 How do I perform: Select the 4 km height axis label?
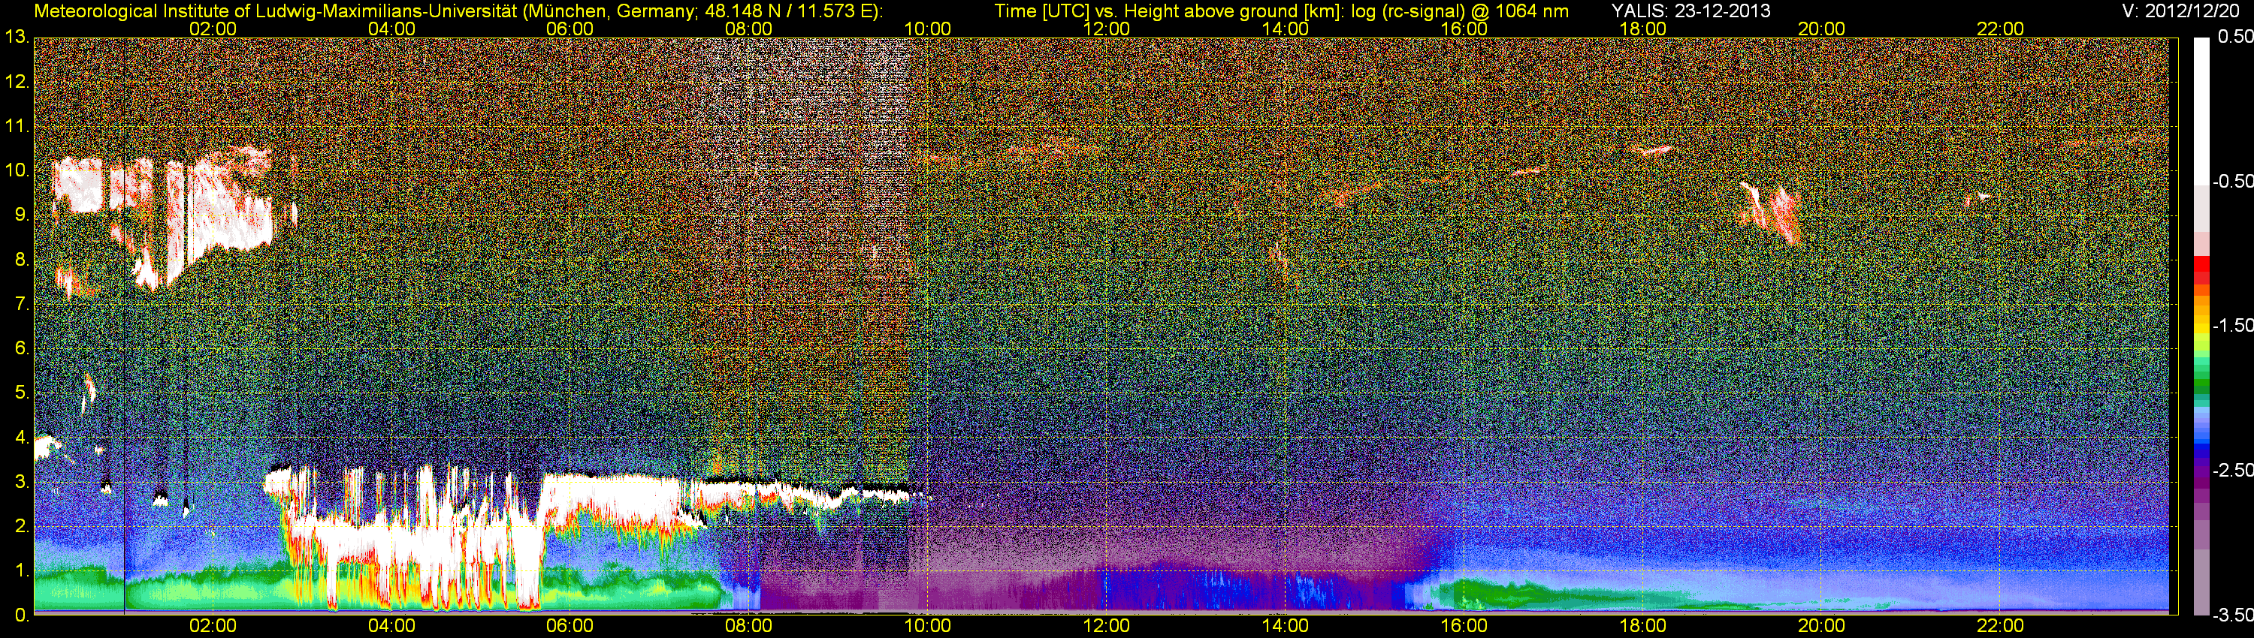pyautogui.click(x=21, y=438)
